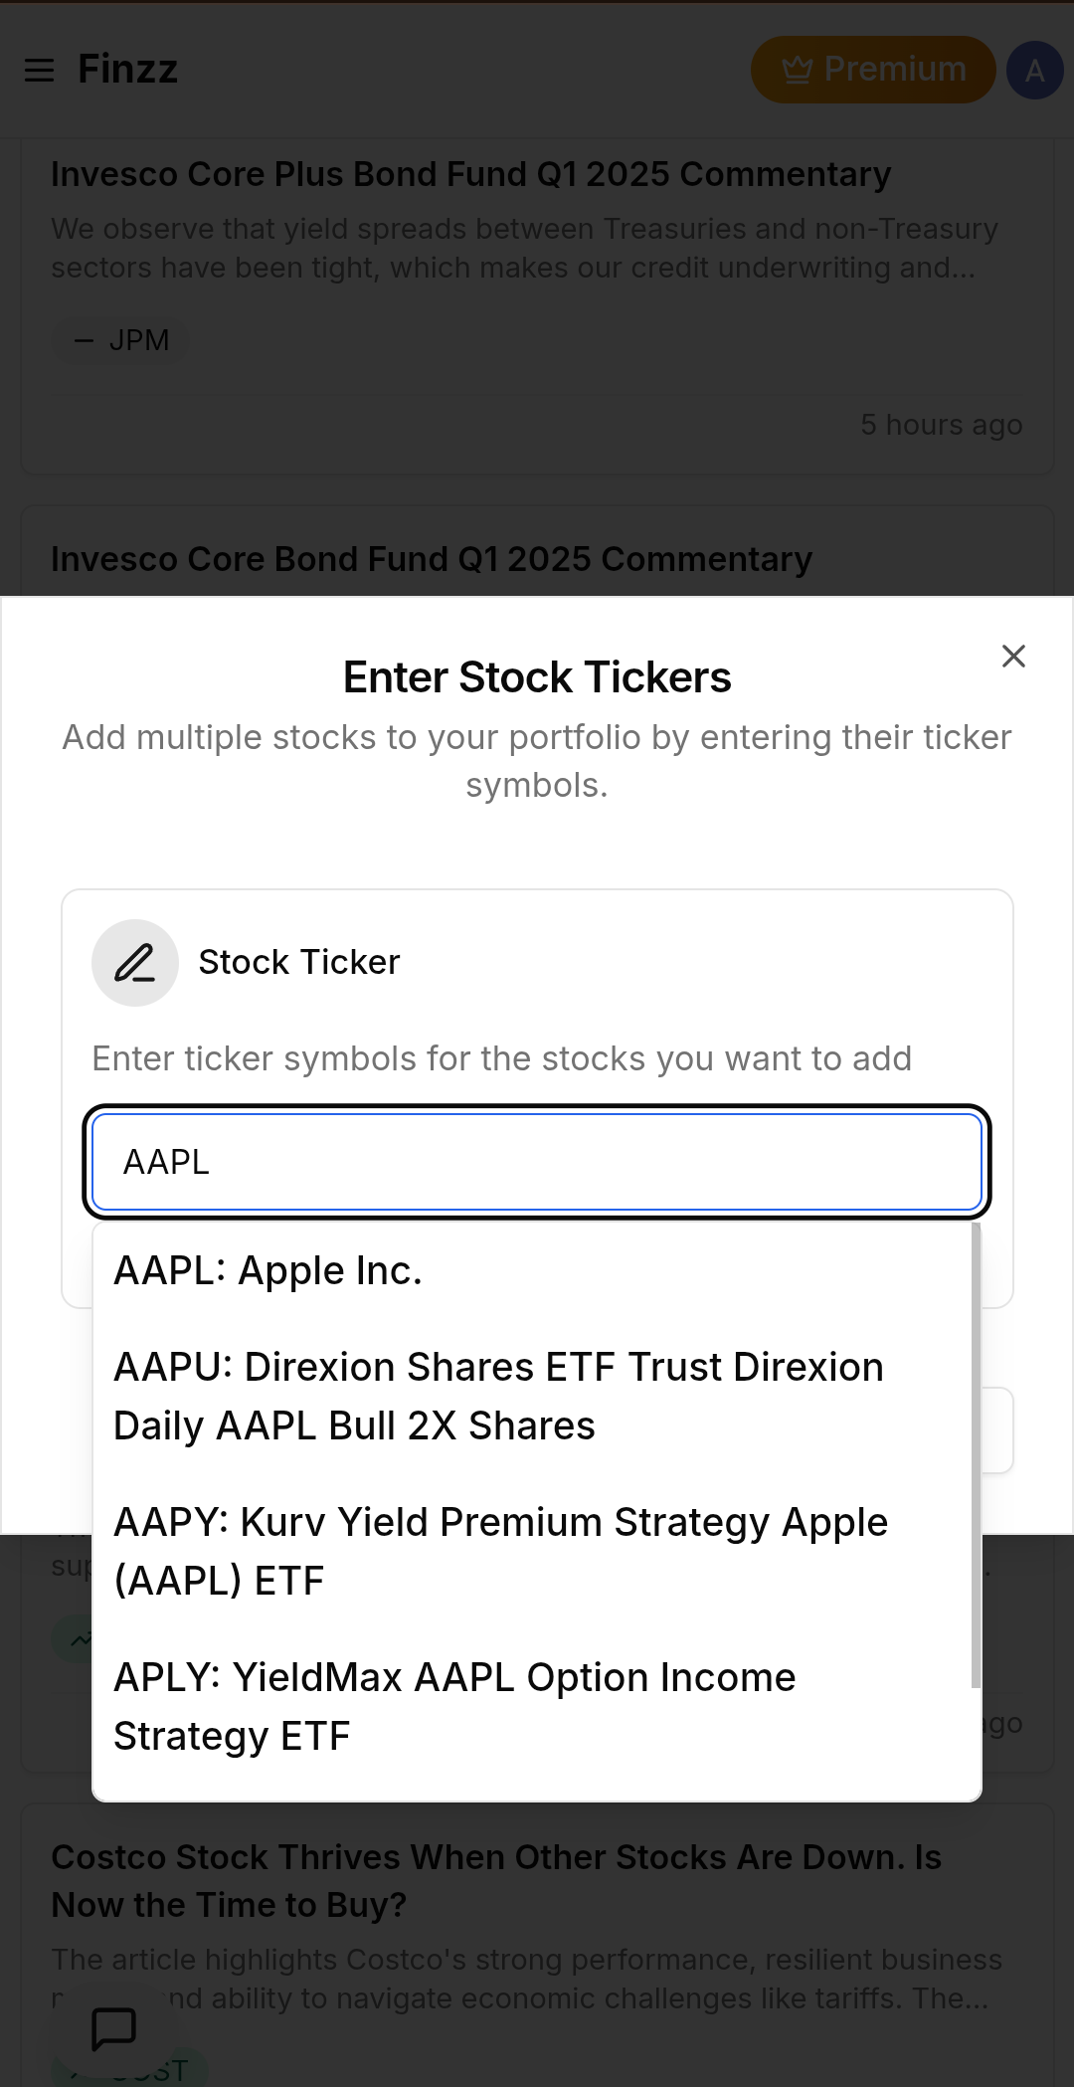Choose AAPU Direxion Daily AAPL Bull 2X
This screenshot has height=2087, width=1074.
point(497,1396)
